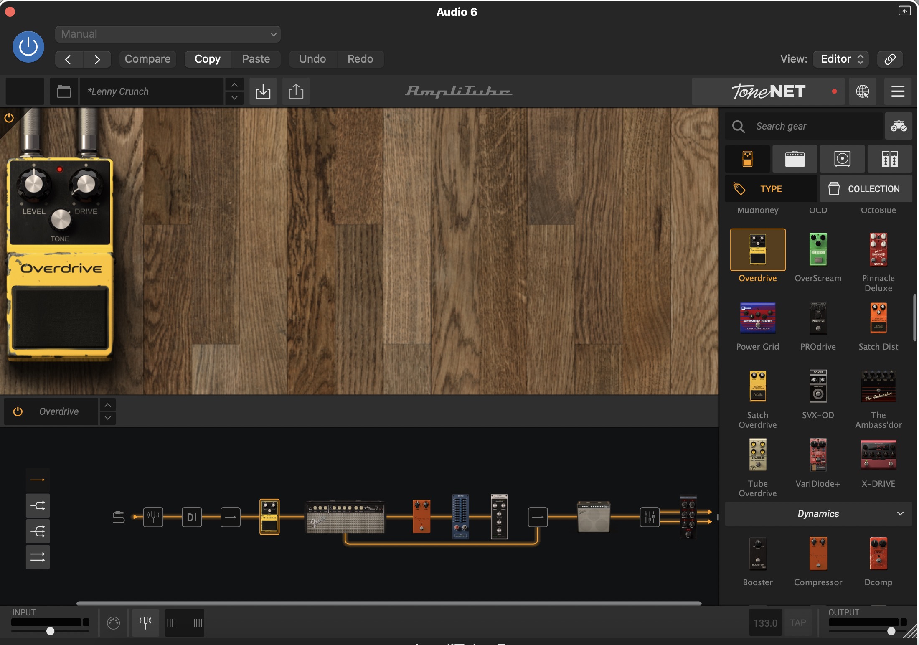Click the Paste button
The image size is (919, 645).
click(256, 59)
